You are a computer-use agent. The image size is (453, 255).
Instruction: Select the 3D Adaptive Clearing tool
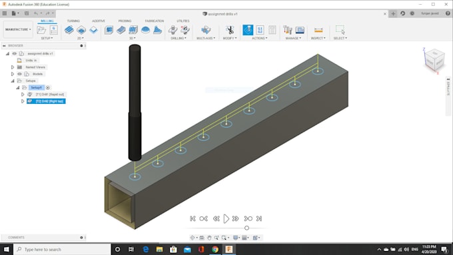click(x=109, y=30)
